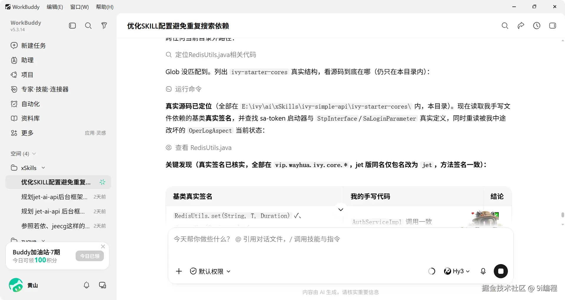Open 项目 in sidebar
The height and width of the screenshot is (300, 565).
tap(58, 75)
